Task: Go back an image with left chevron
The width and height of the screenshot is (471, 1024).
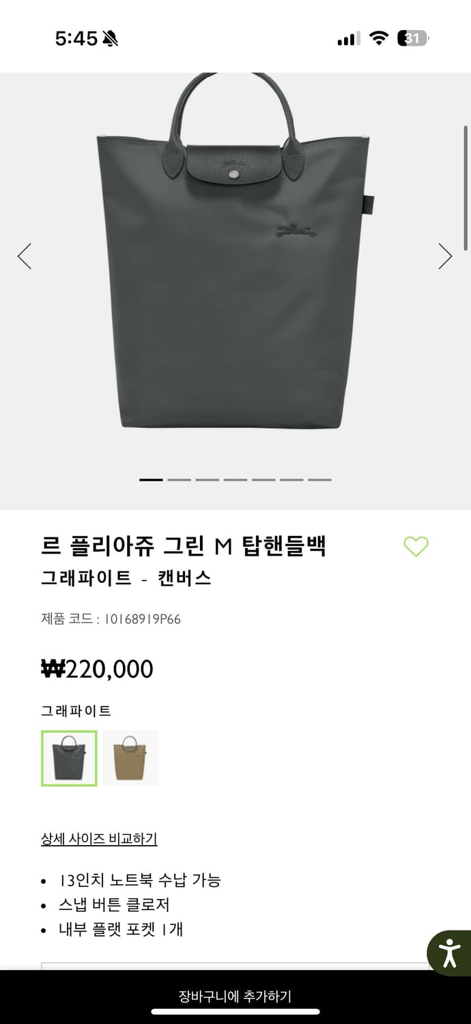Action: coord(25,255)
